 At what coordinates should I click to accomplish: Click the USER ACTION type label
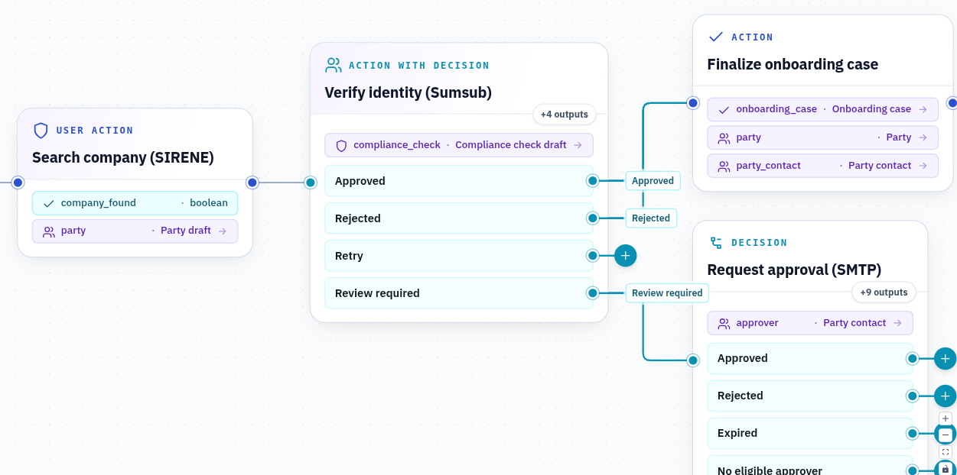point(95,131)
